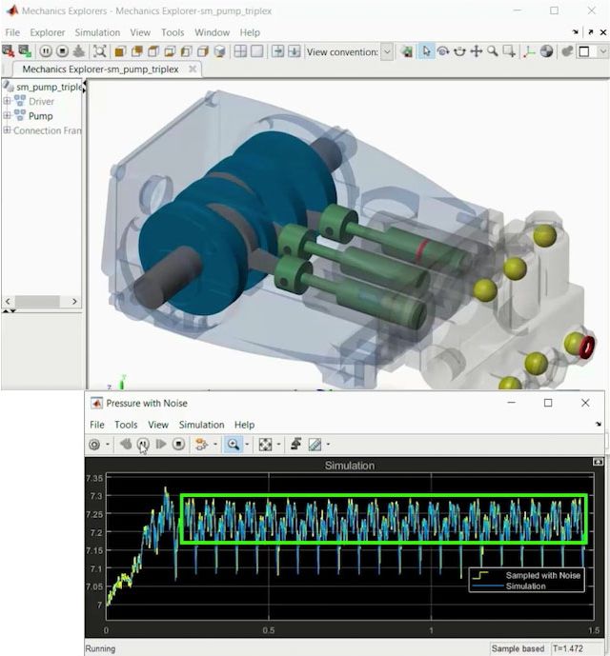Viewport: 610px width, 656px height.
Task: Open the View convention dropdown
Action: click(x=386, y=51)
